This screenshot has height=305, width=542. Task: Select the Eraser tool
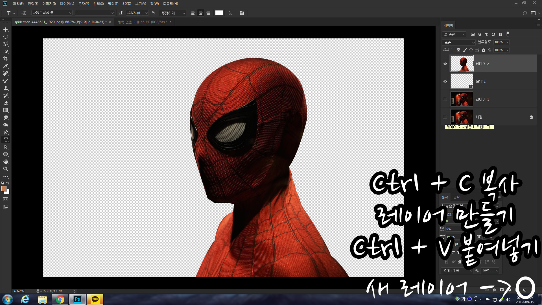(x=6, y=103)
